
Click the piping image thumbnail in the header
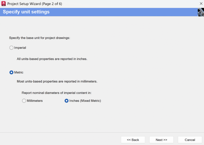point(201,12)
